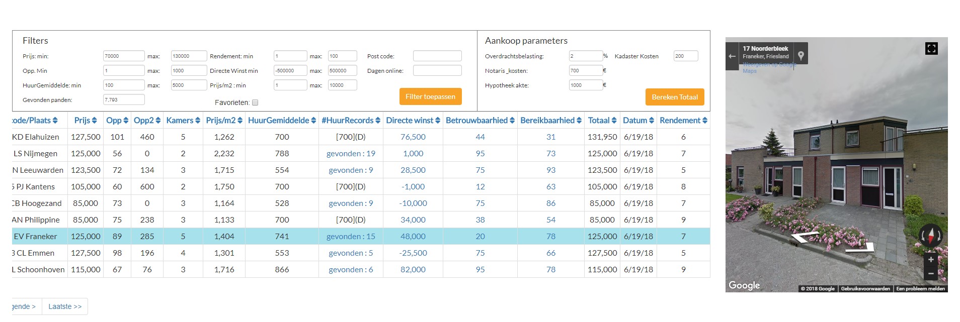The height and width of the screenshot is (322, 960).
Task: Click the Street View fullscreen icon
Action: click(931, 49)
